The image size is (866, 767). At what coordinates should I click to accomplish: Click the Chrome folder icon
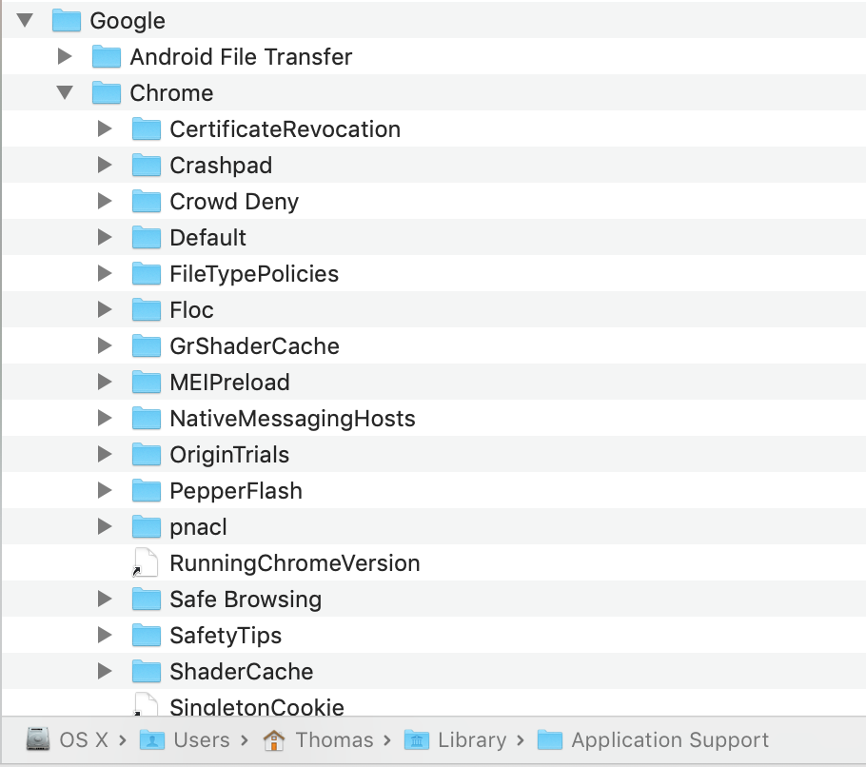107,92
